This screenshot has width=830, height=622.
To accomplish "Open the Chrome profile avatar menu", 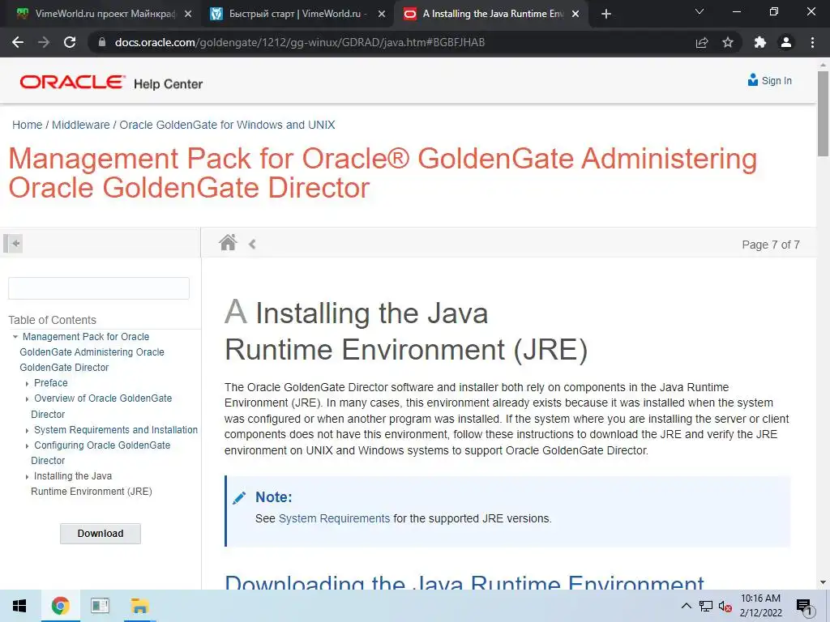I will (786, 42).
